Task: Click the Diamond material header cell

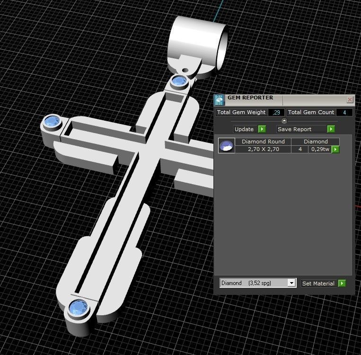Action: tap(316, 142)
